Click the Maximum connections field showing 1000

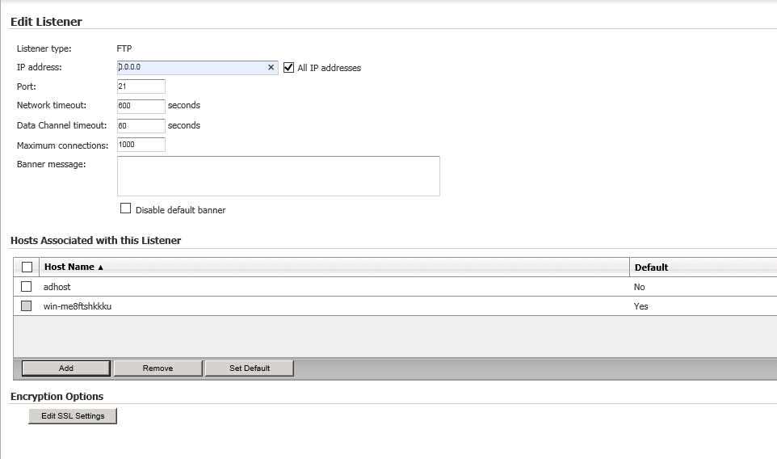[141, 144]
